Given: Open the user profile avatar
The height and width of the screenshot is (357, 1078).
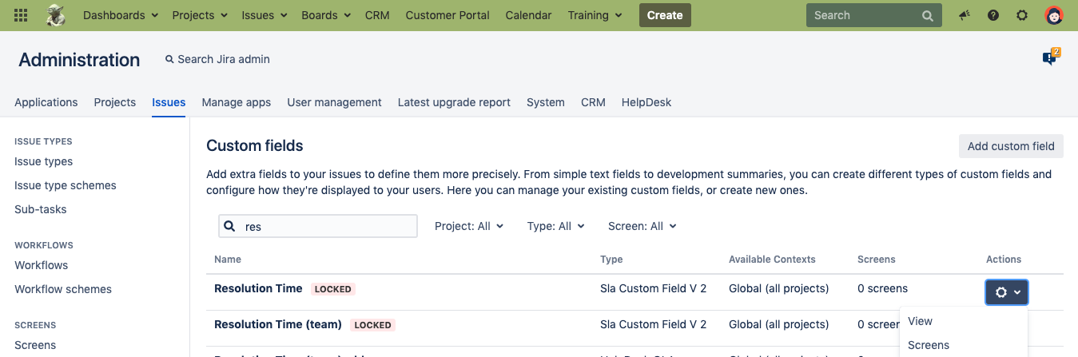Looking at the screenshot, I should pos(1054,15).
